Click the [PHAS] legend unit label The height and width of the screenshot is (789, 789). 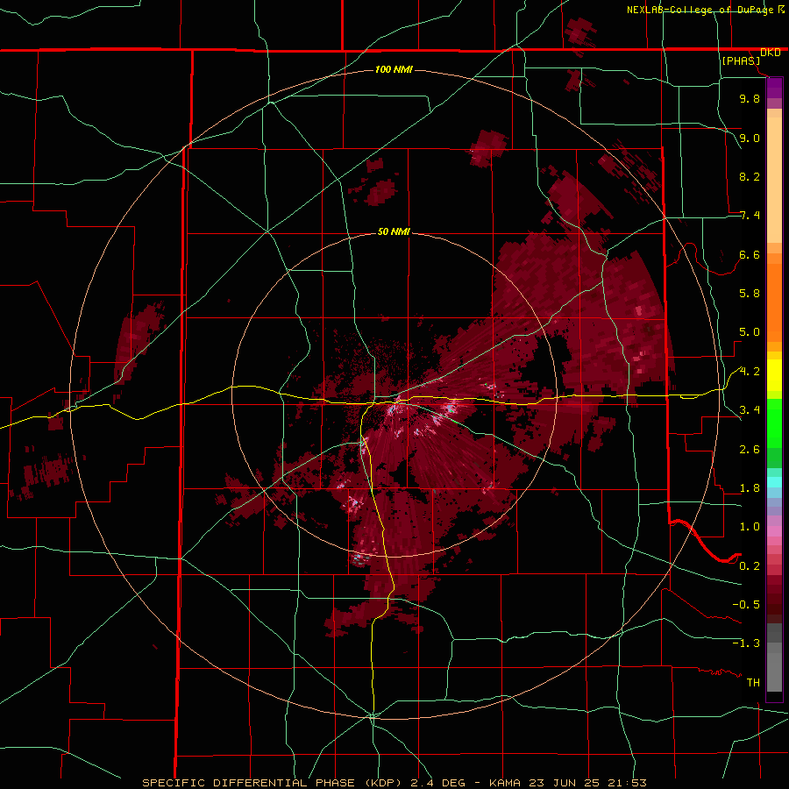tap(741, 60)
